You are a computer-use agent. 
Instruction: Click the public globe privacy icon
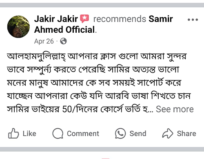point(63,41)
